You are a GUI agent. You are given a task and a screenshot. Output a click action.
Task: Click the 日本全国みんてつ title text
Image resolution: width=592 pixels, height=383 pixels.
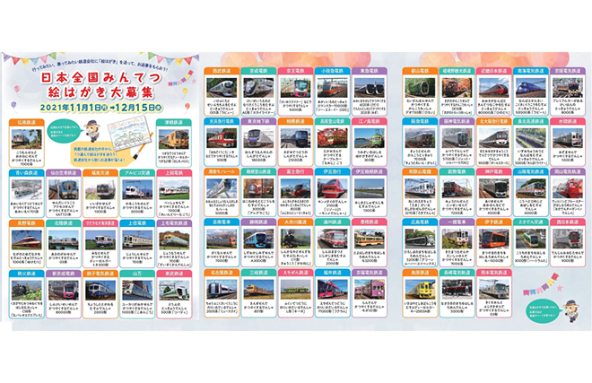tap(101, 78)
